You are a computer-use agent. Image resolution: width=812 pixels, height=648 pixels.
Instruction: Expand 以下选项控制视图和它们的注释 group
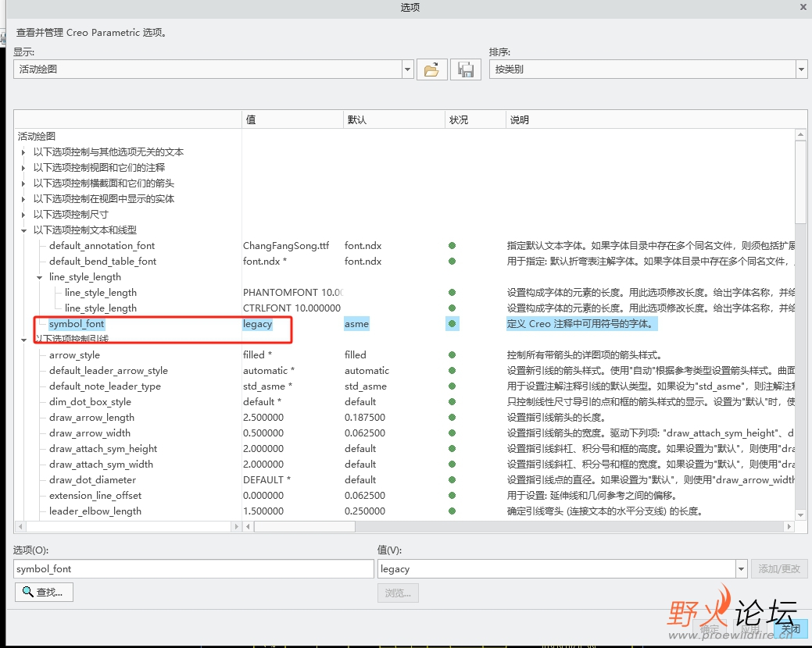(23, 168)
